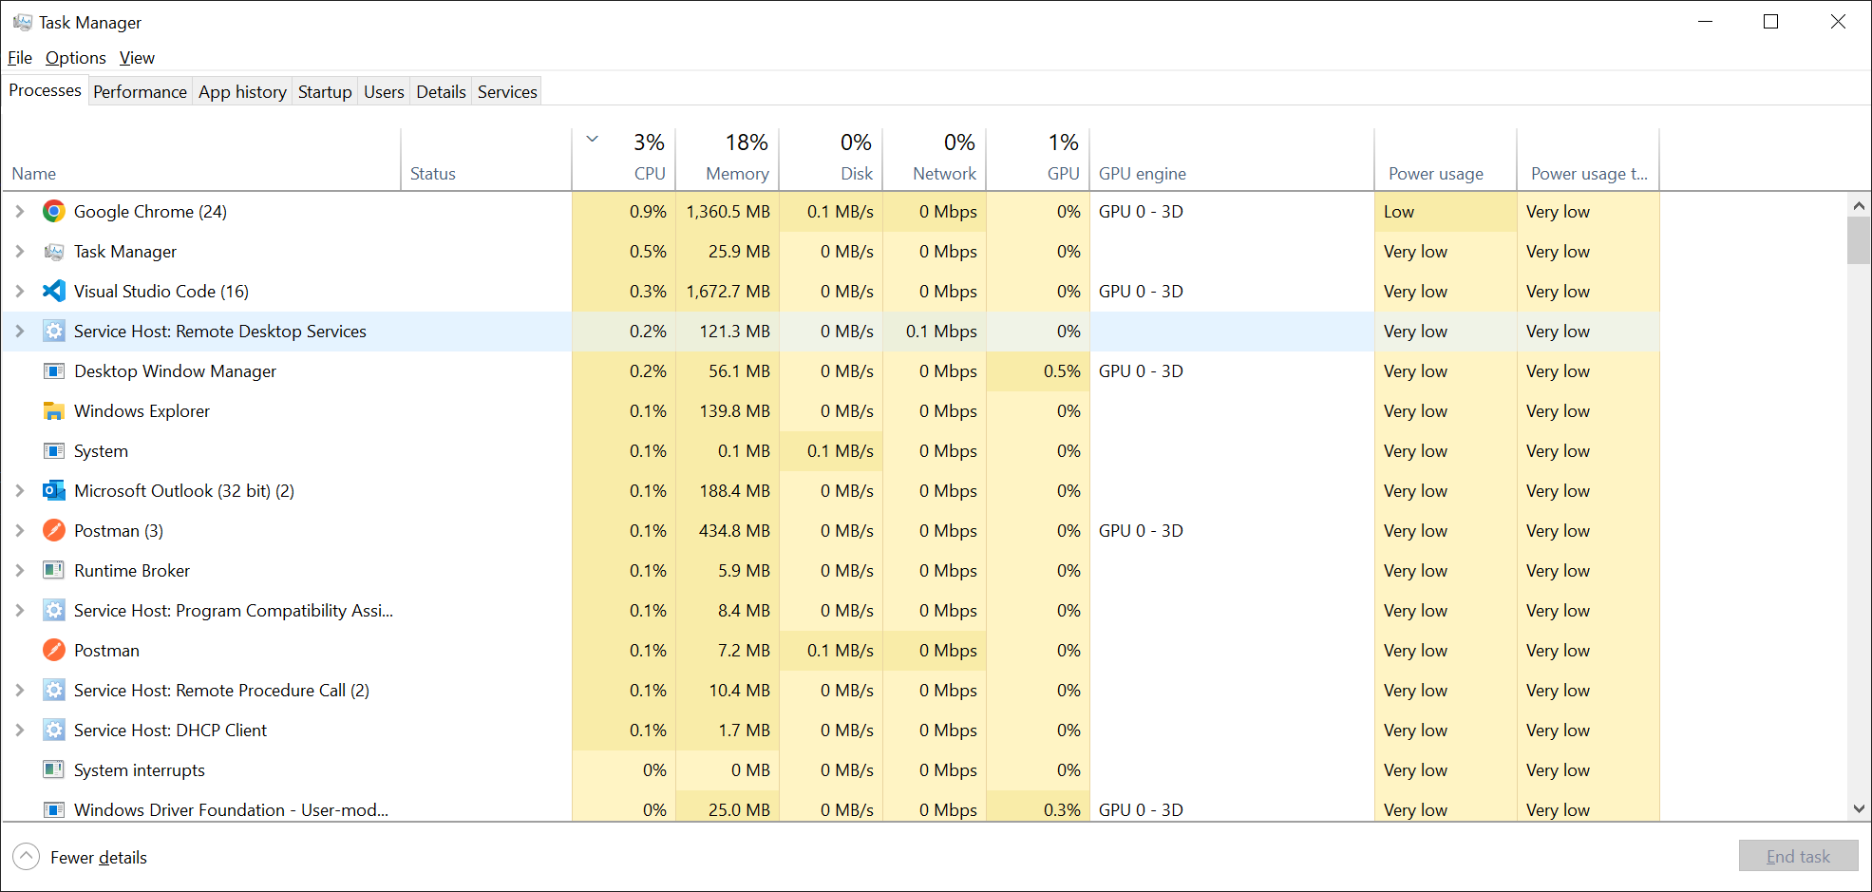The width and height of the screenshot is (1872, 892).
Task: Expand Microsoft Outlook (32 bit) group
Action: tap(20, 490)
